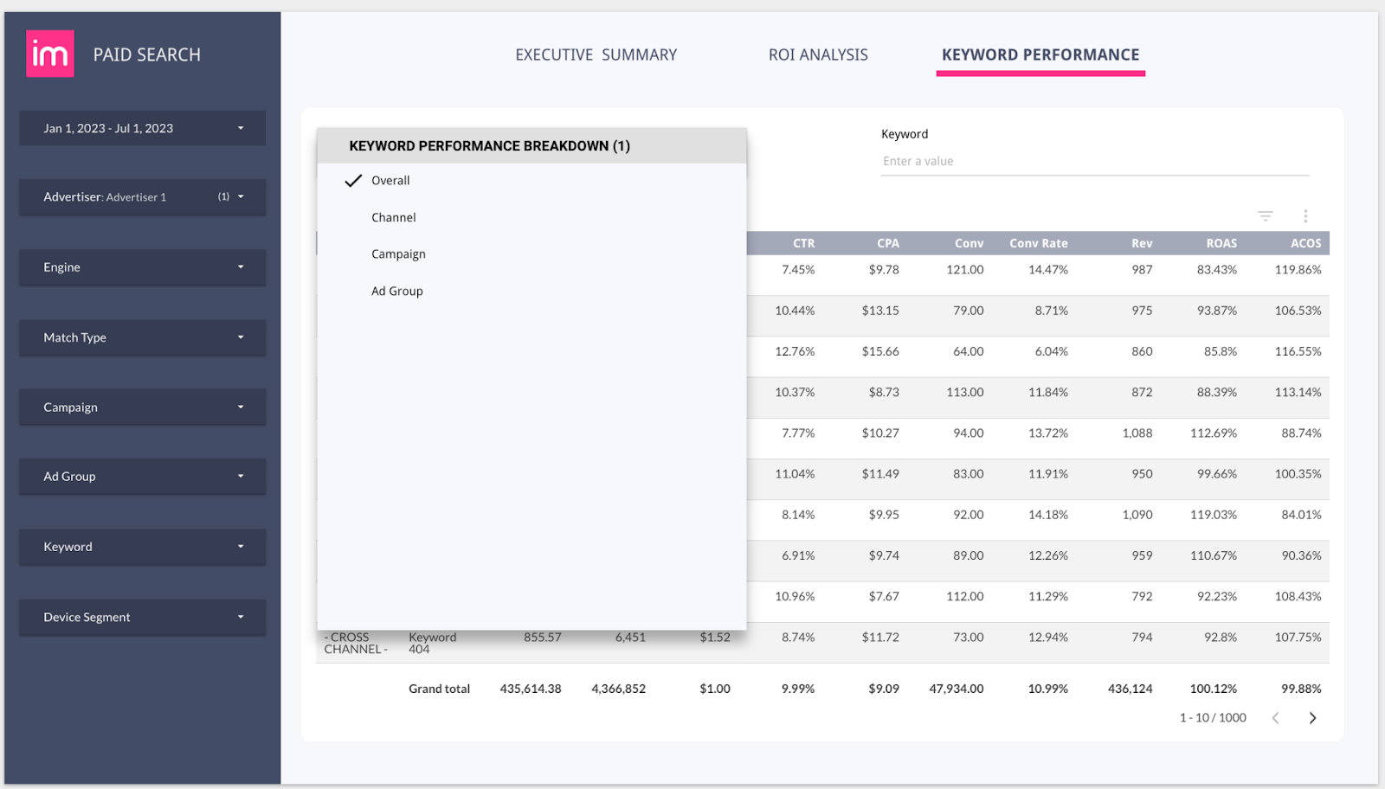Go to the next results page chevron

tap(1311, 717)
